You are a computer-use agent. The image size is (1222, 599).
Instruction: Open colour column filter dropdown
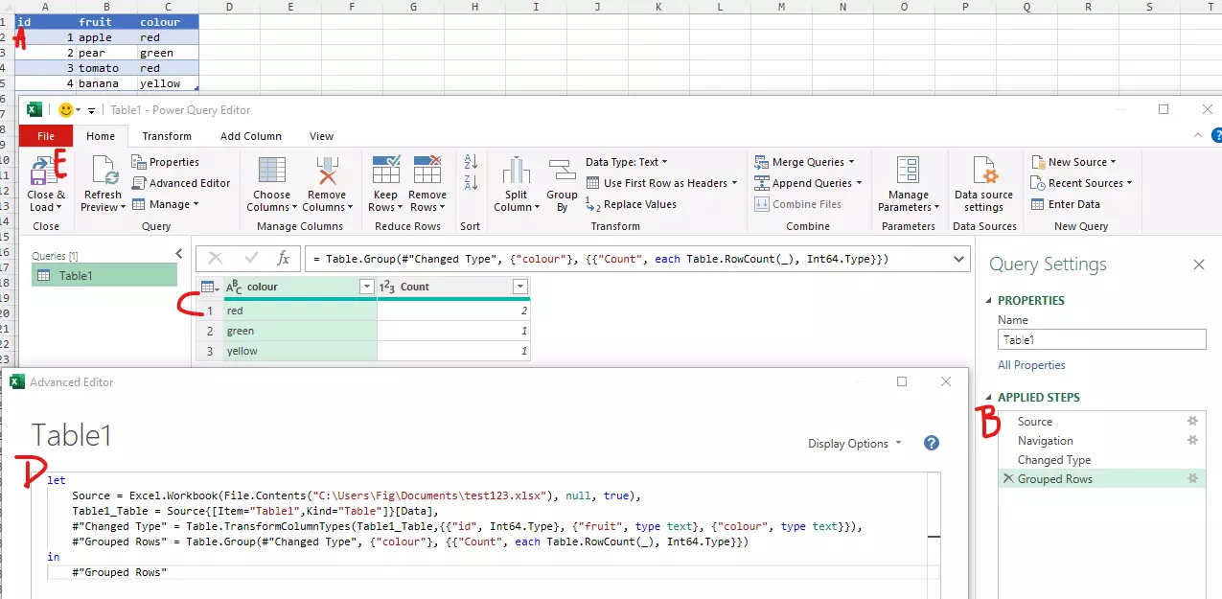coord(366,287)
